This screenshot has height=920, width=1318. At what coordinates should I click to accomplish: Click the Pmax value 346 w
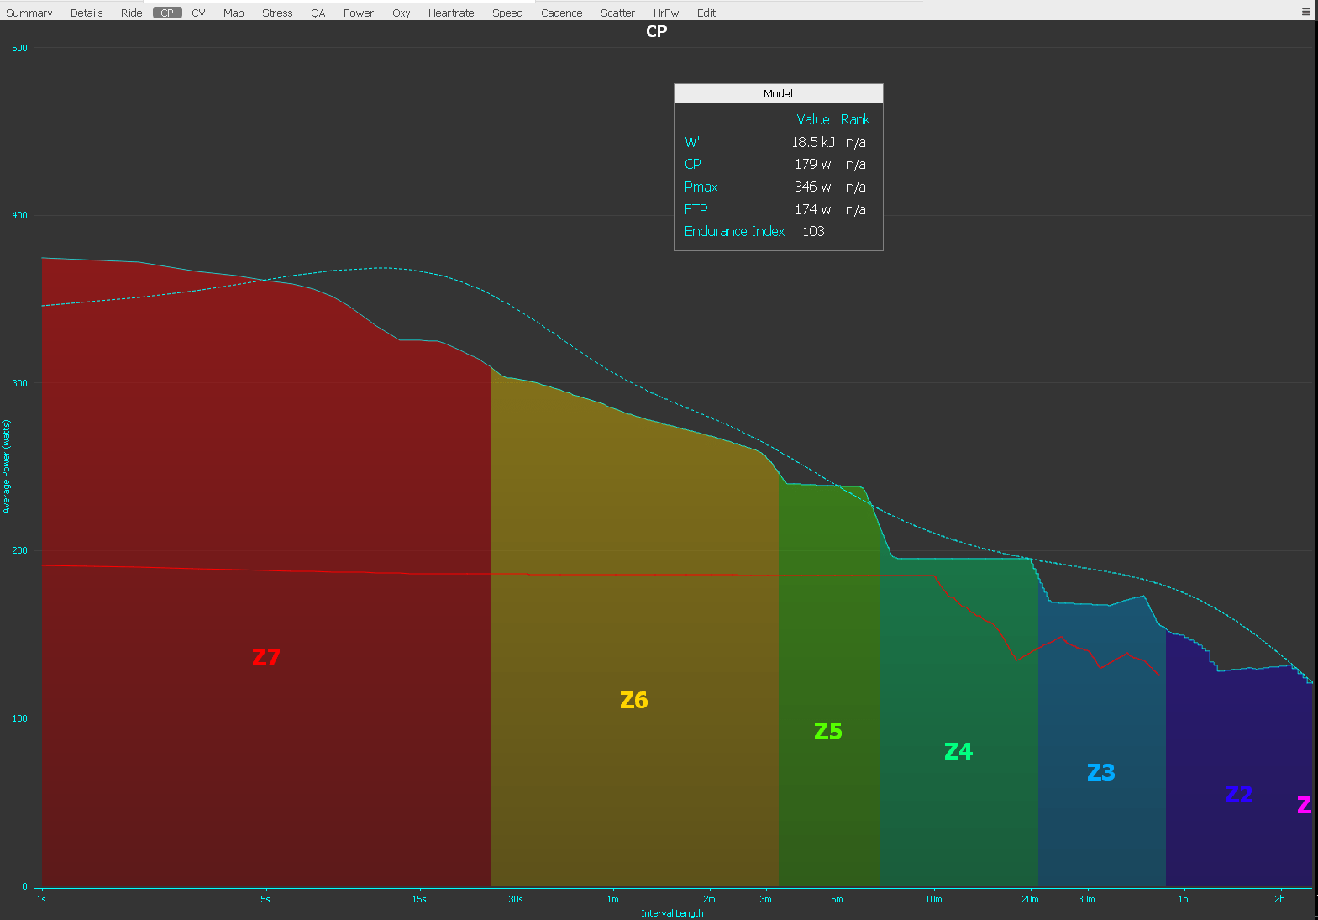[x=813, y=187]
